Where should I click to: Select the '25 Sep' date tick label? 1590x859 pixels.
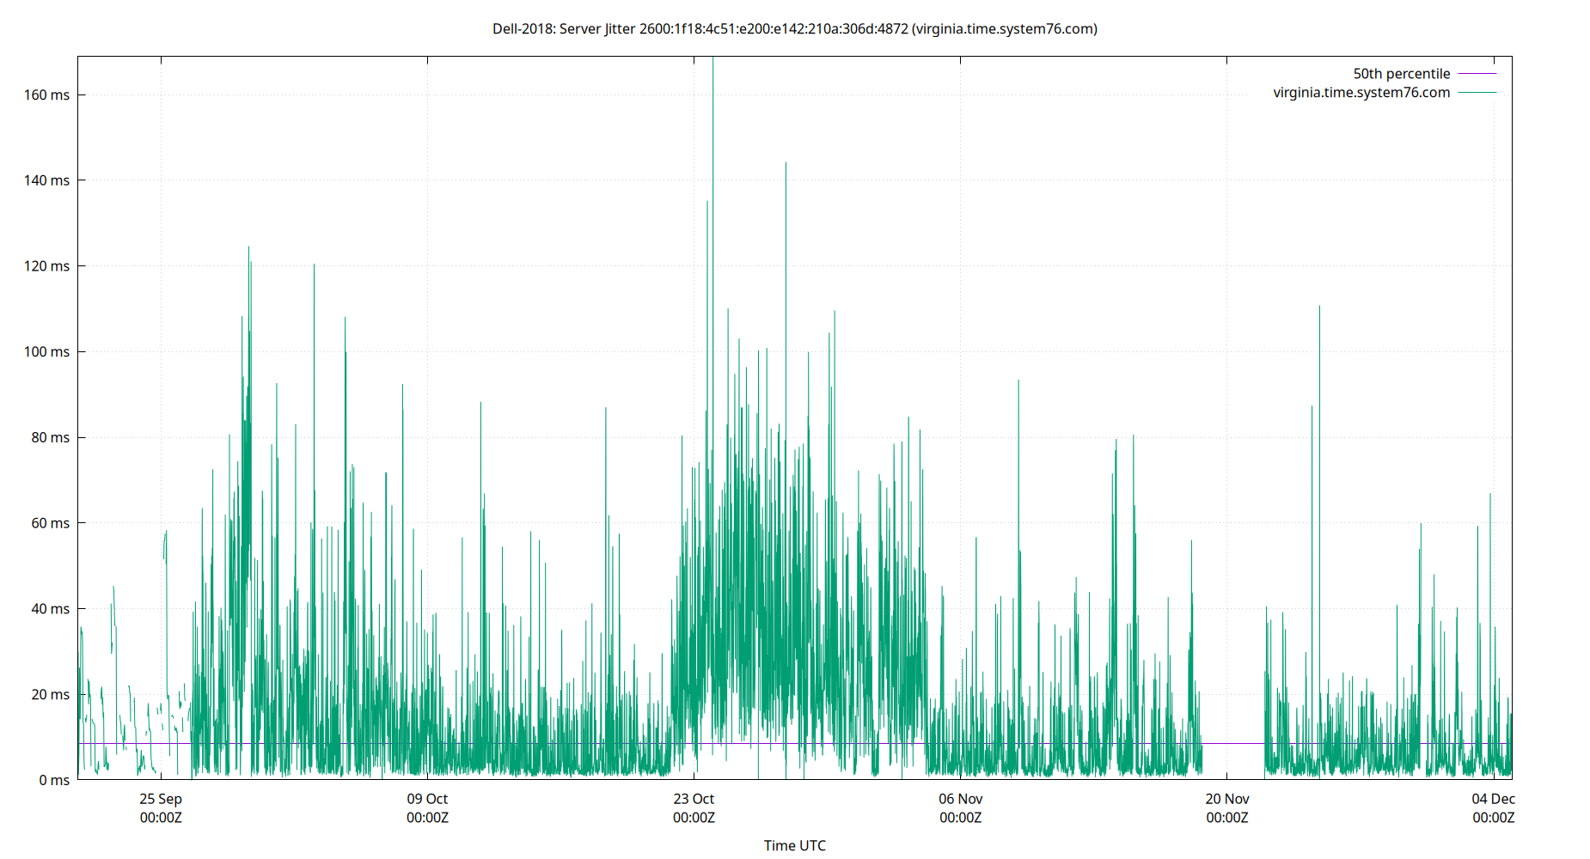pyautogui.click(x=160, y=799)
